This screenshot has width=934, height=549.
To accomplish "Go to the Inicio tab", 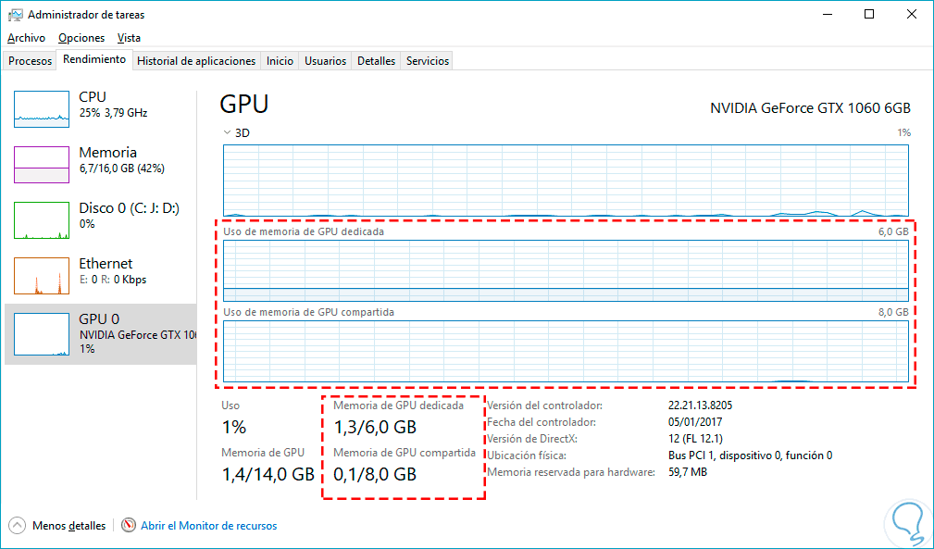I will pyautogui.click(x=280, y=61).
